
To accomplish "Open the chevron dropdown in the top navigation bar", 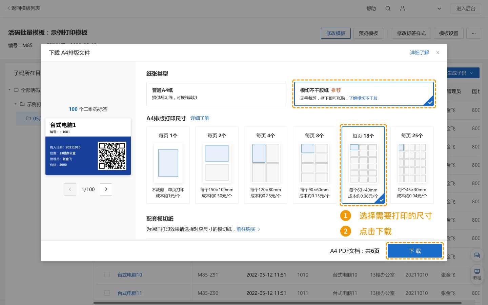I will (x=439, y=8).
